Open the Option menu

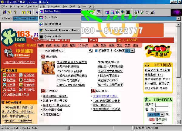point(82,6)
